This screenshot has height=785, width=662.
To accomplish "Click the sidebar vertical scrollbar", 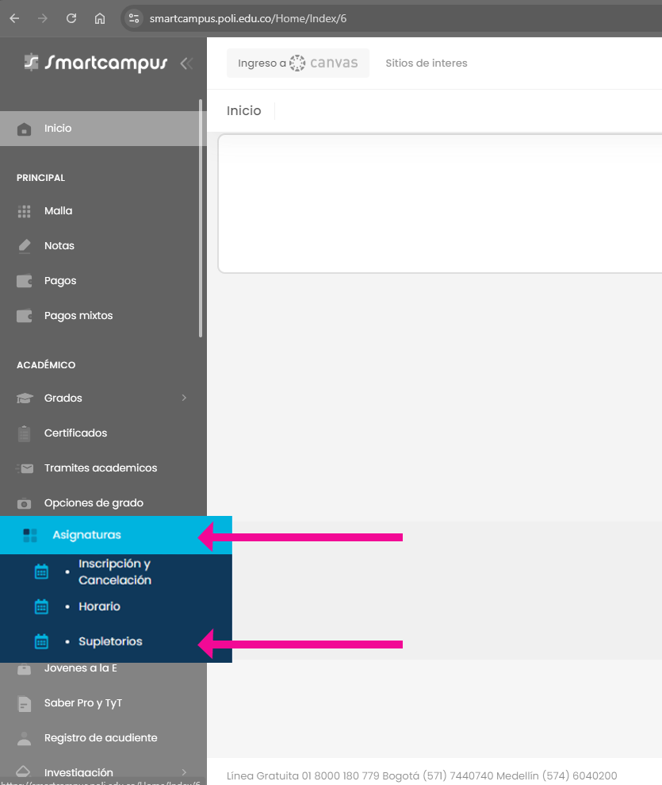I will point(201,218).
